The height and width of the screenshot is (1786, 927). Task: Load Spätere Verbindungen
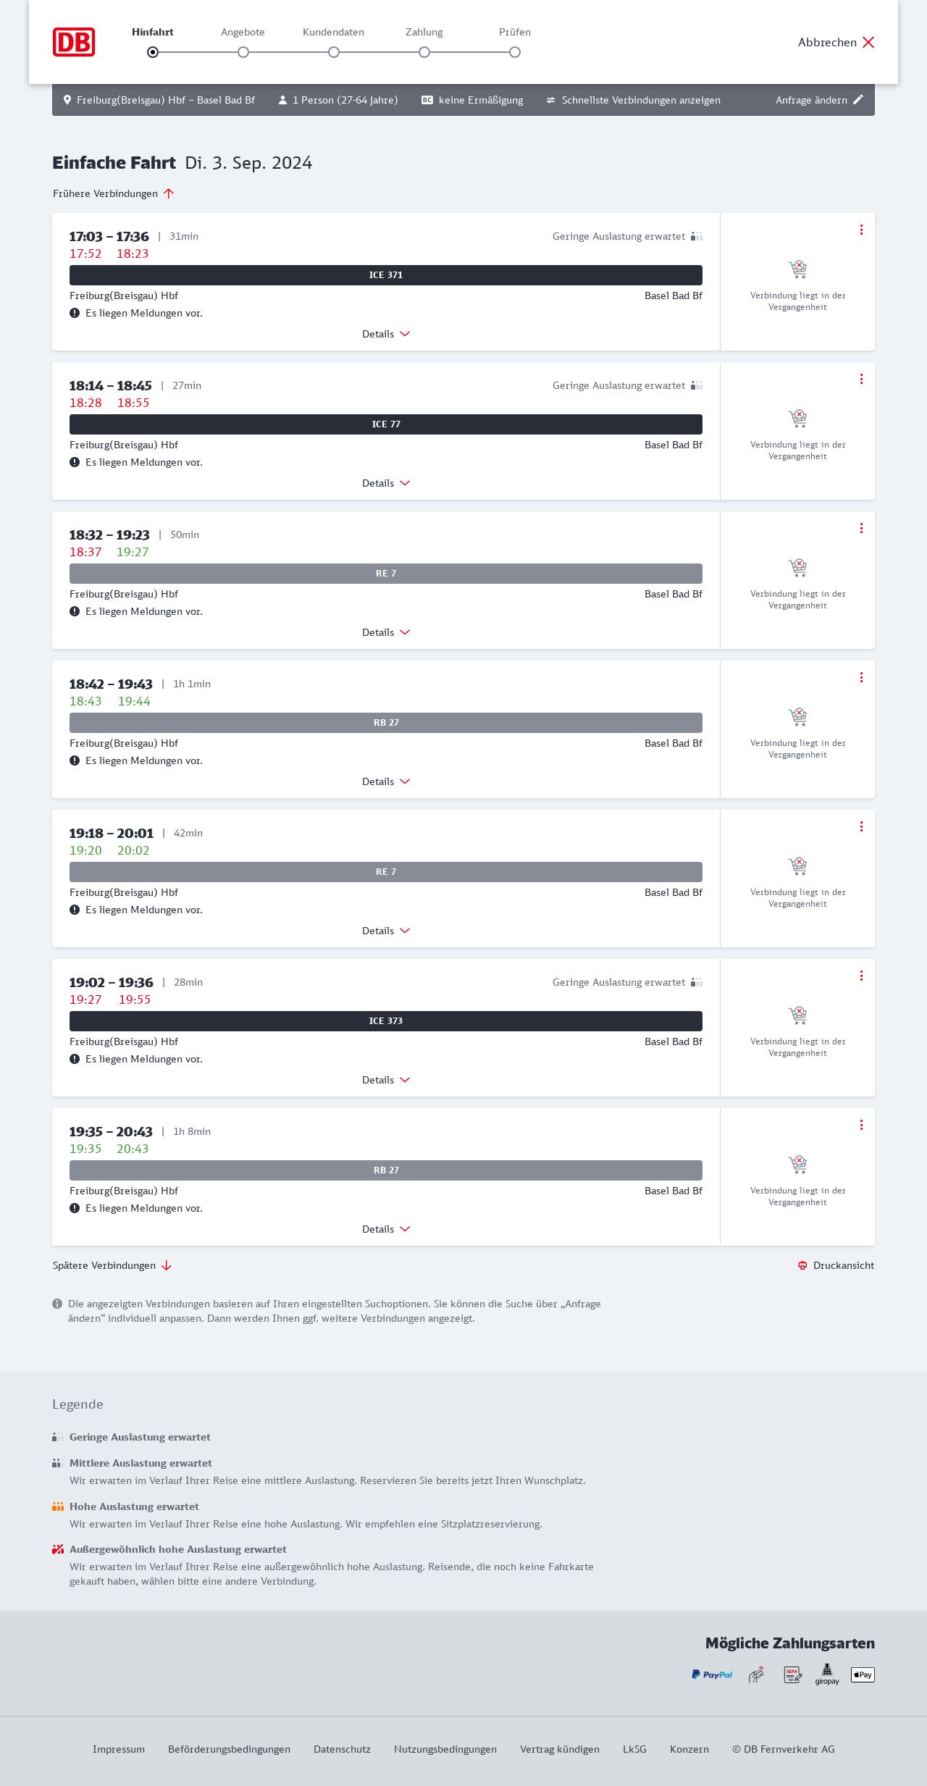pos(112,1265)
